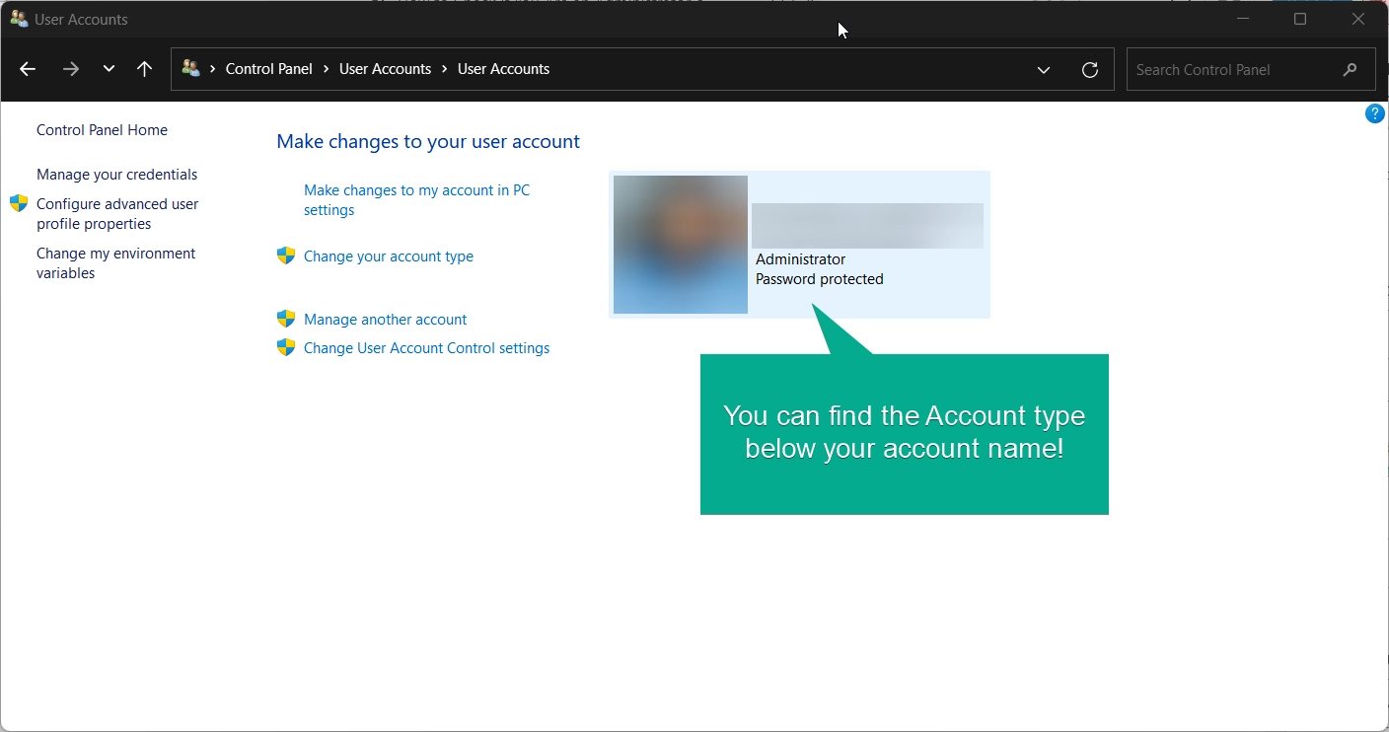The width and height of the screenshot is (1389, 732).
Task: Click the User Accounts title bar icon
Action: point(19,19)
